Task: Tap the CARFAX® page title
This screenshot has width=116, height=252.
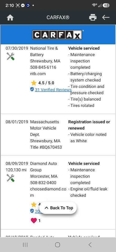Action: tap(58, 17)
